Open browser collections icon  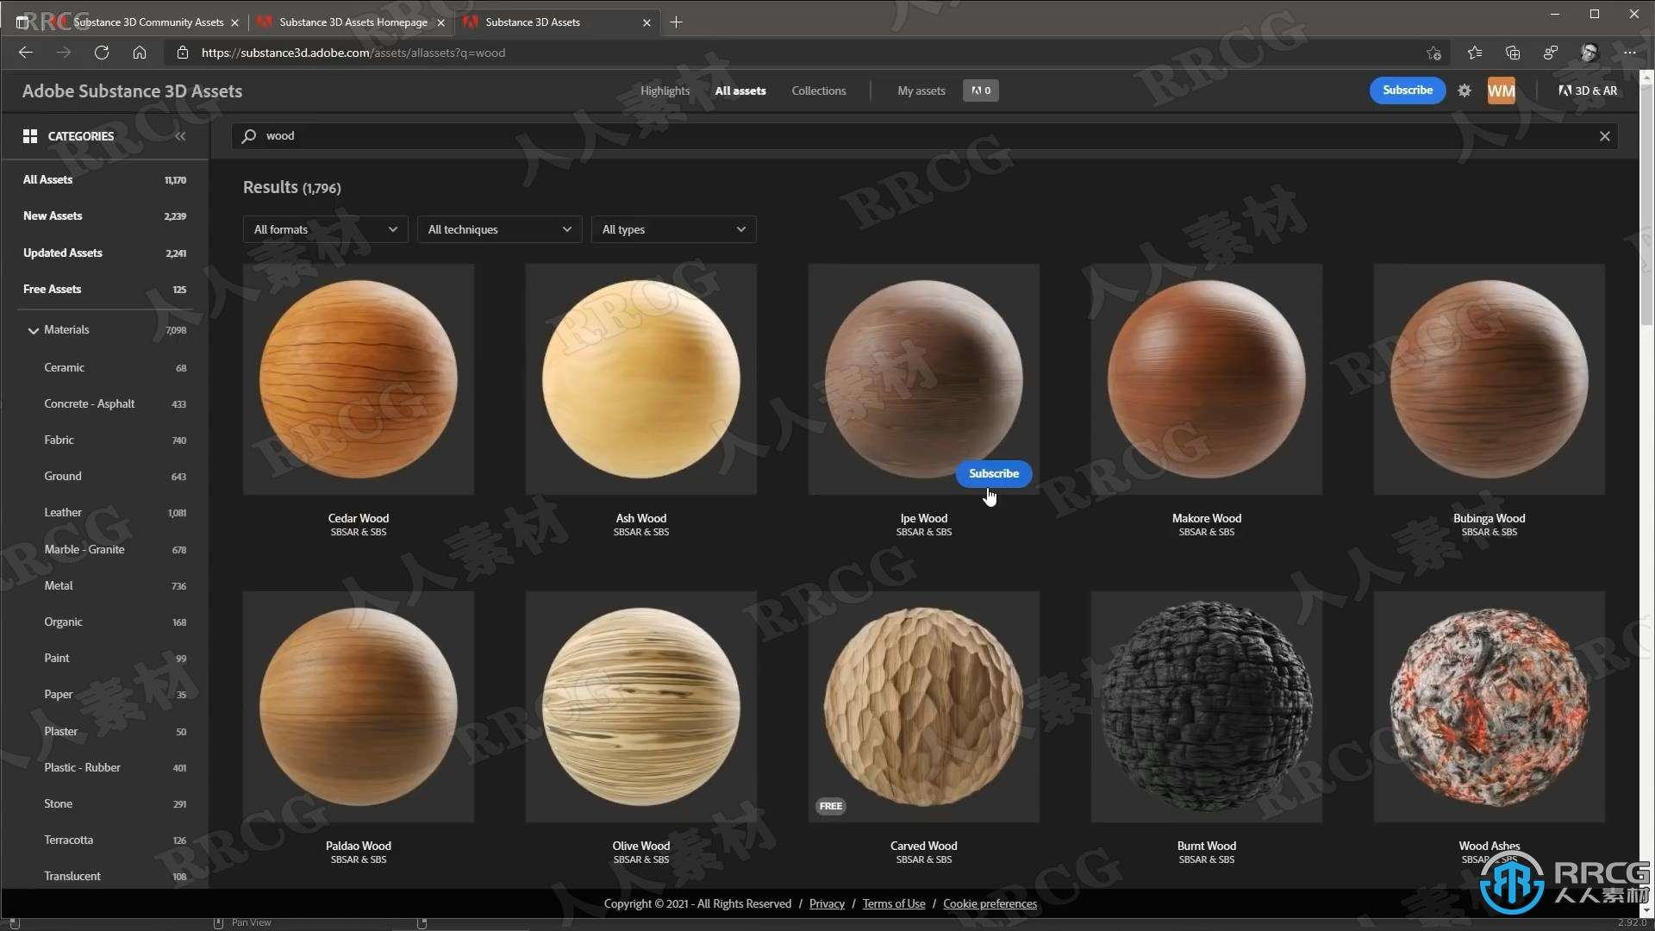1513,53
